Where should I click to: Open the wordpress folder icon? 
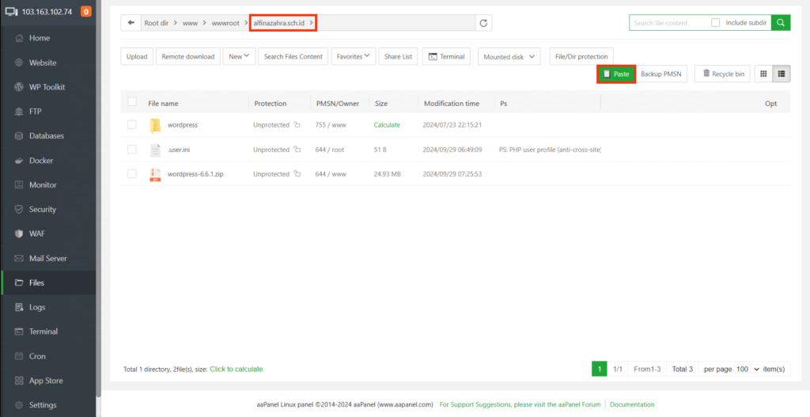point(155,125)
